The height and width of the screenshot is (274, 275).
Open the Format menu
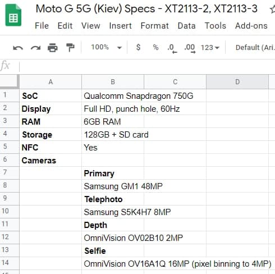[155, 26]
